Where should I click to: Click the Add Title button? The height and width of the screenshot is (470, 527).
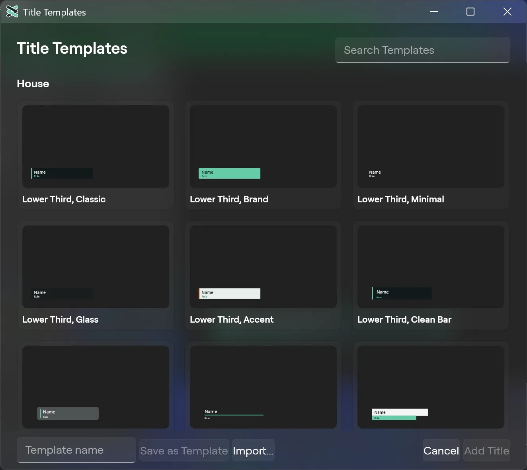coord(487,450)
